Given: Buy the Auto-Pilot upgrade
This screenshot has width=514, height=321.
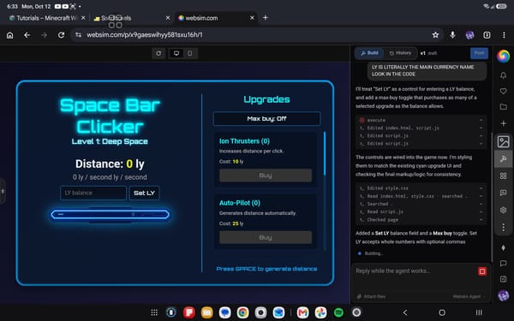Looking at the screenshot, I should pyautogui.click(x=266, y=237).
